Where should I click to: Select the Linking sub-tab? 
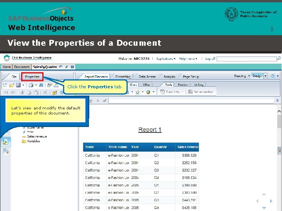coord(199,84)
